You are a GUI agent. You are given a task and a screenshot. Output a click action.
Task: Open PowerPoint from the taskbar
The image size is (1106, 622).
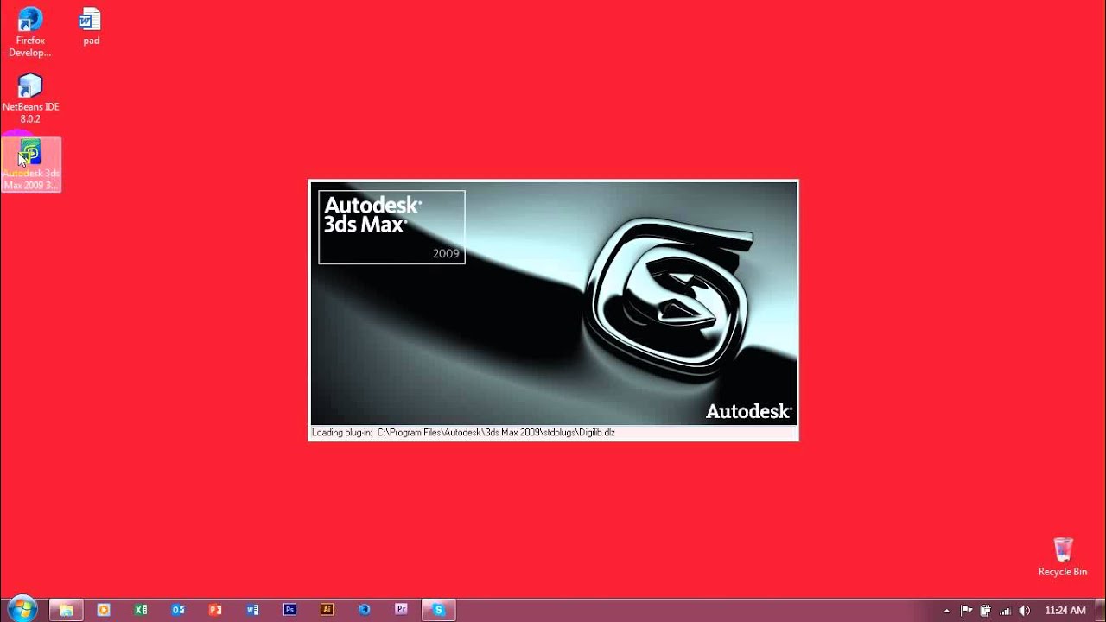[215, 610]
